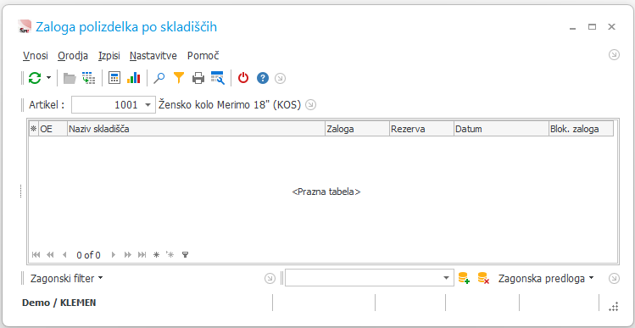Sort by the Naziv skladišča column header

[196, 129]
